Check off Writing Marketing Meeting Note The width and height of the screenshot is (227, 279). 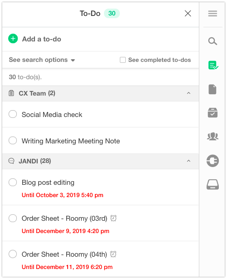coord(13,140)
